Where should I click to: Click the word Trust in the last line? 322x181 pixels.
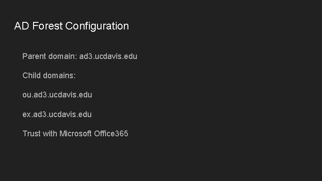point(32,134)
